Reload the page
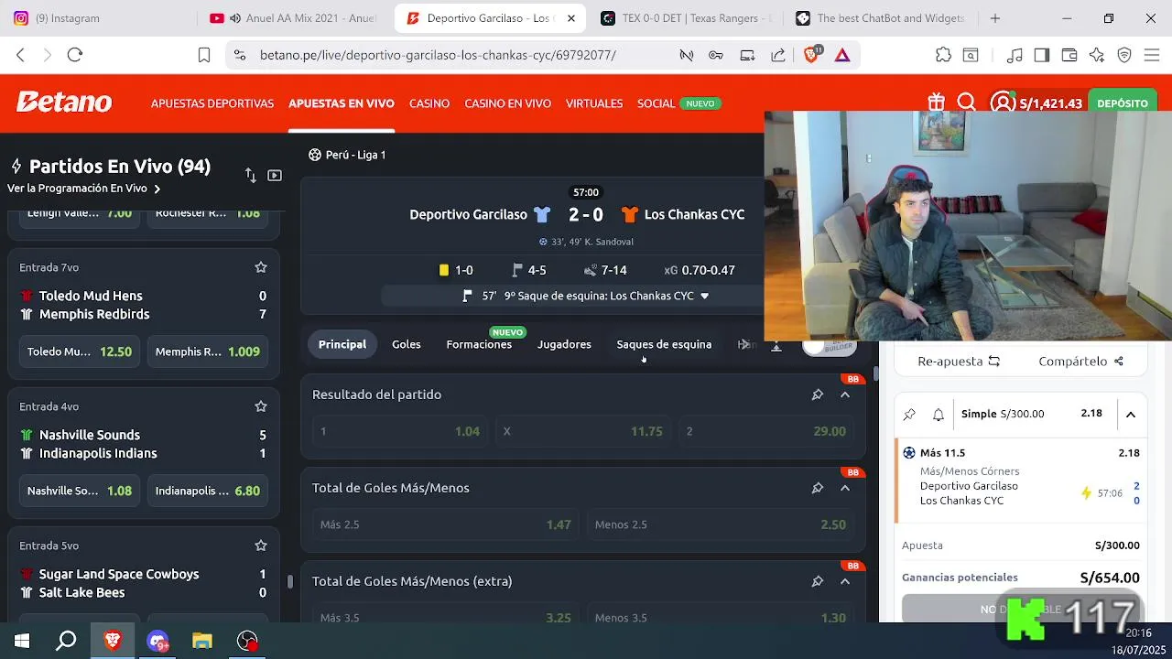Viewport: 1172px width, 659px height. (75, 55)
